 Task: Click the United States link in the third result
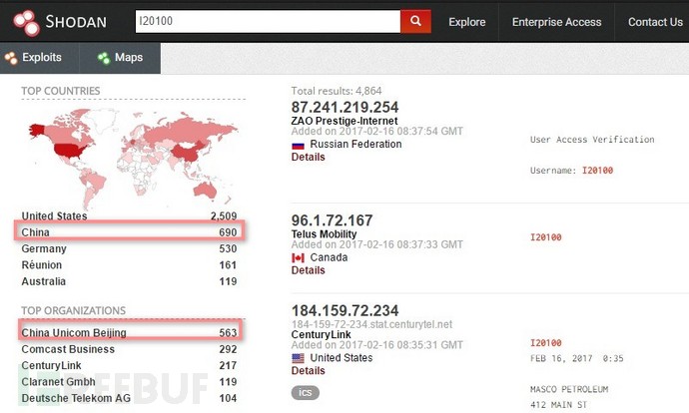pyautogui.click(x=342, y=358)
